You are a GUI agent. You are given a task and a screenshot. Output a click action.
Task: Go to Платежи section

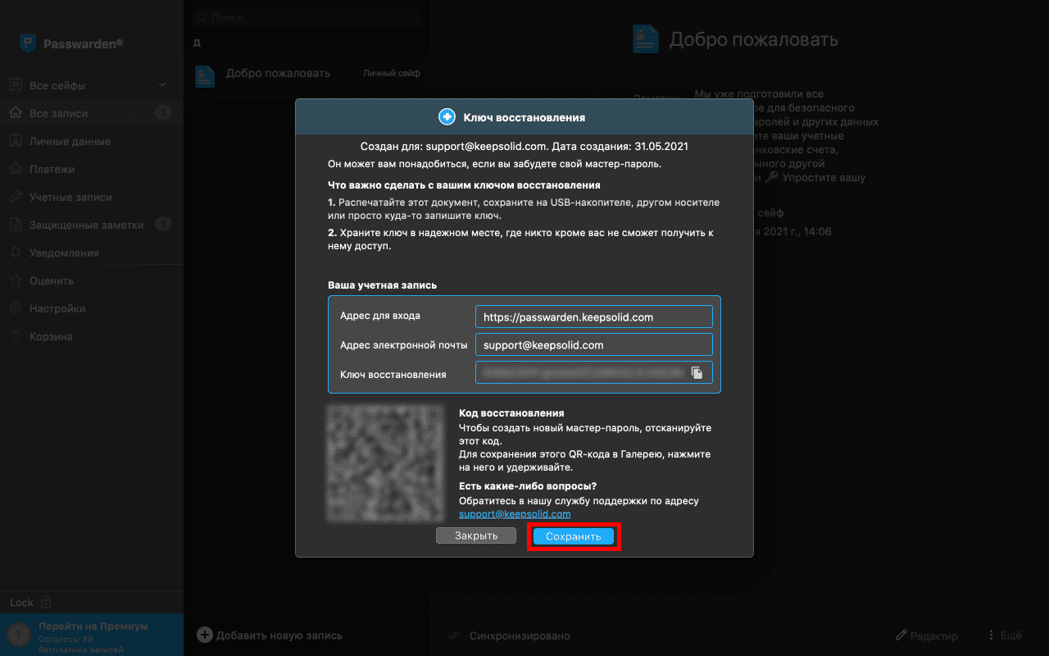pyautogui.click(x=52, y=169)
